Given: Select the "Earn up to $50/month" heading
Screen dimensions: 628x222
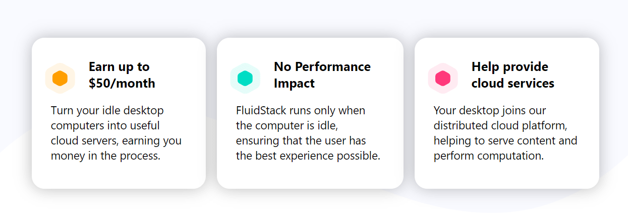Looking at the screenshot, I should 122,75.
